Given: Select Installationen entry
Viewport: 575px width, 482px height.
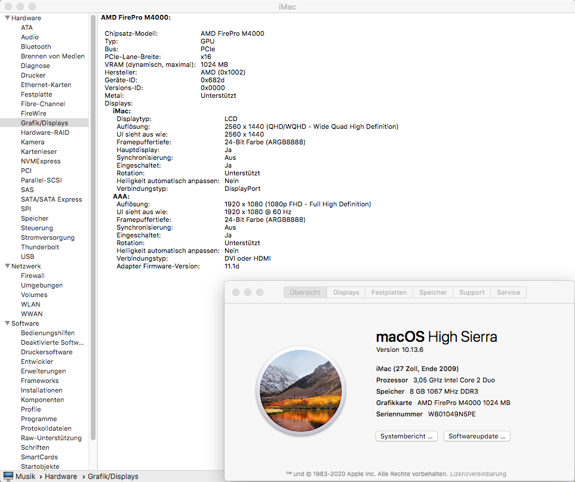Looking at the screenshot, I should tap(41, 390).
